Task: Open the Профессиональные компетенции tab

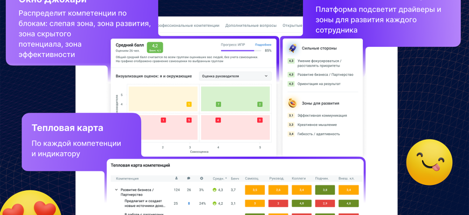Action: 188,25
